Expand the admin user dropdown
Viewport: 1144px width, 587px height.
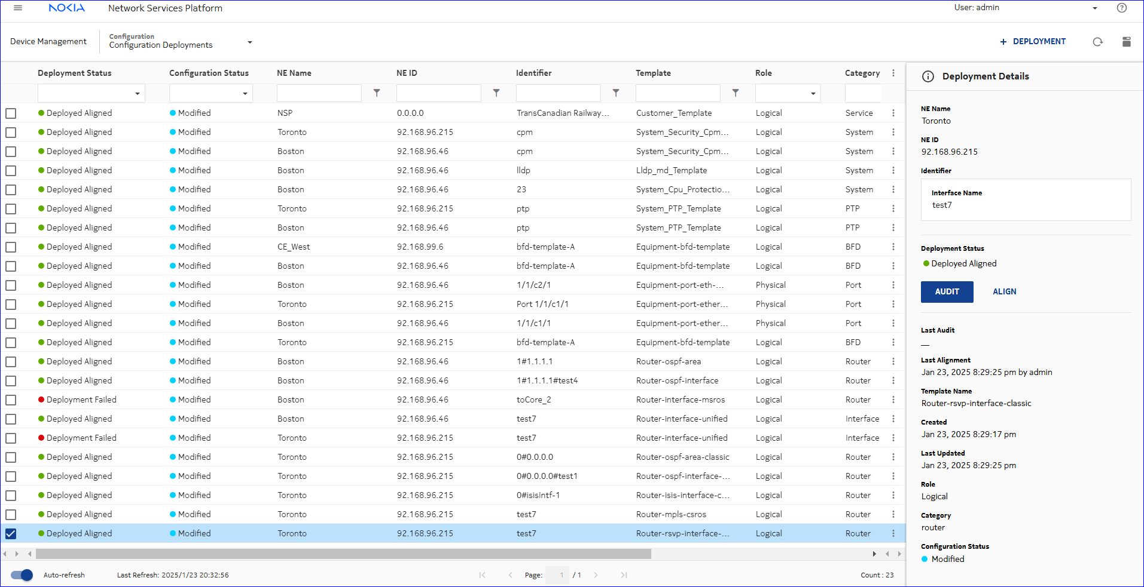pos(1095,8)
